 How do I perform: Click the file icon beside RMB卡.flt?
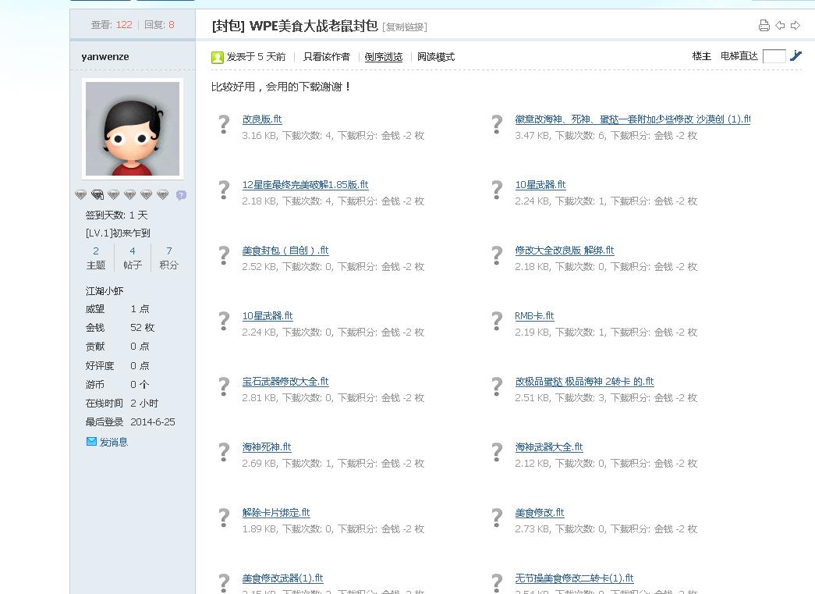coord(497,321)
